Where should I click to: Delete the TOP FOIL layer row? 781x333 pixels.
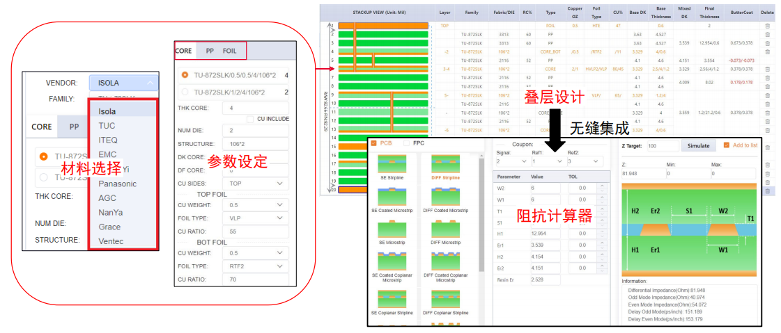click(768, 26)
